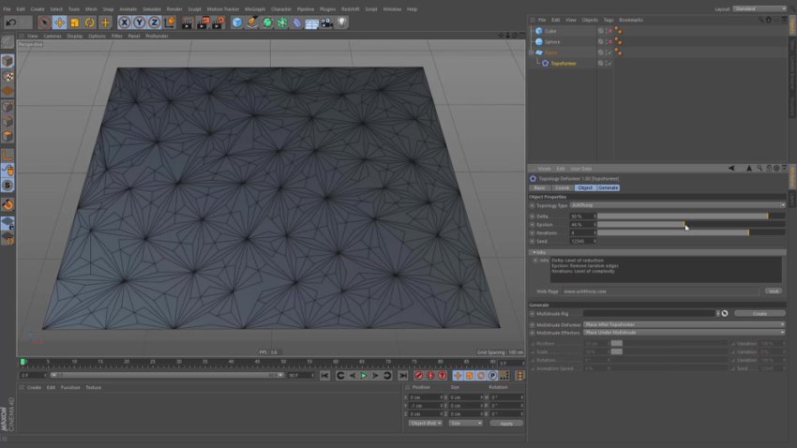Image resolution: width=797 pixels, height=448 pixels.
Task: Toggle the X axis lock
Action: click(124, 22)
